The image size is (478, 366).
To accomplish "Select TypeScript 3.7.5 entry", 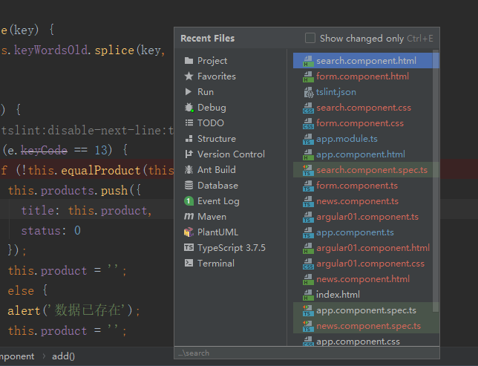I will 231,248.
